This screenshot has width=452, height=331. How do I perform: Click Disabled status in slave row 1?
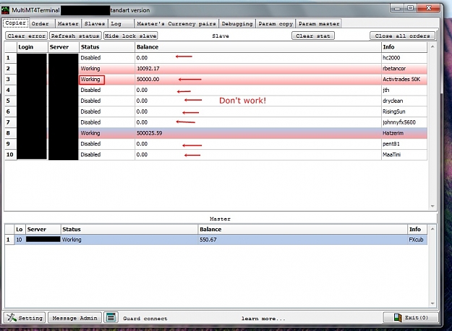click(106, 58)
